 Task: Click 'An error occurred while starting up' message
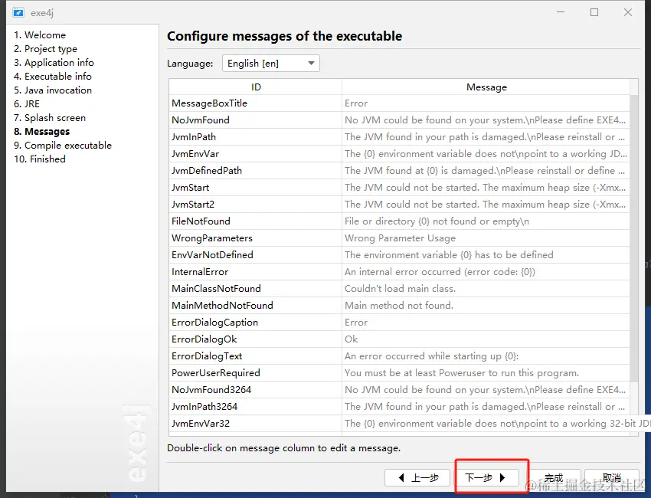[x=486, y=356]
